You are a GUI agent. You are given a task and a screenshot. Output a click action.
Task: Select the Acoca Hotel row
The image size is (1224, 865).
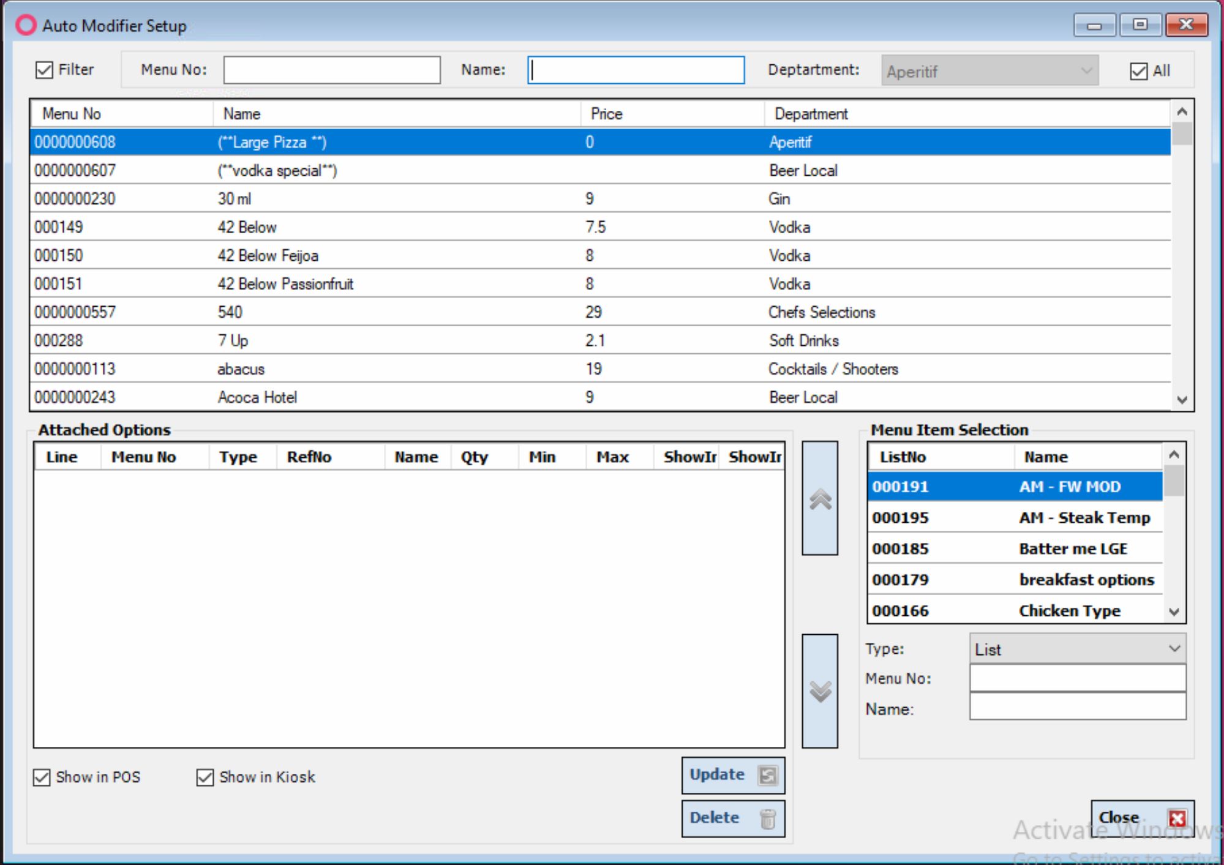[601, 397]
